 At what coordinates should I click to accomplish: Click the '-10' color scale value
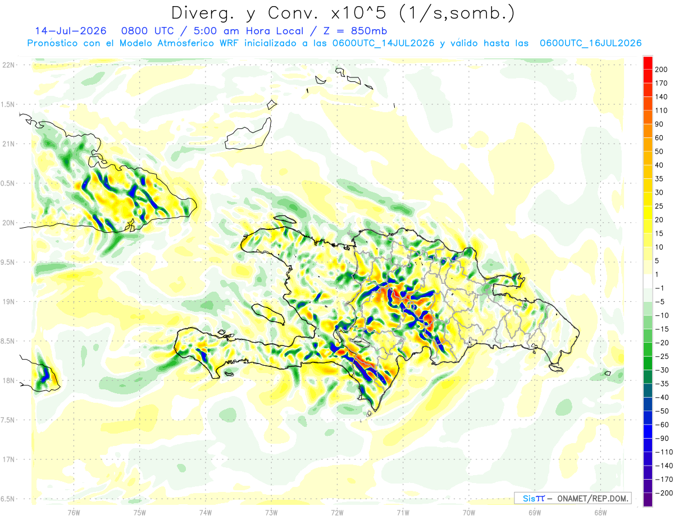coord(662,315)
